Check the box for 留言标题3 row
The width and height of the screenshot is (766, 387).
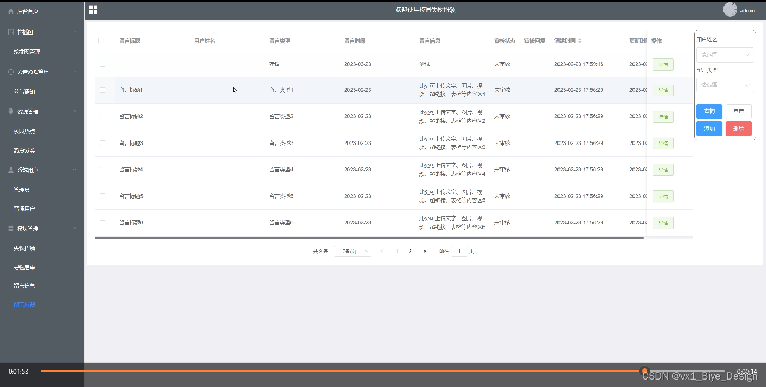coord(103,143)
